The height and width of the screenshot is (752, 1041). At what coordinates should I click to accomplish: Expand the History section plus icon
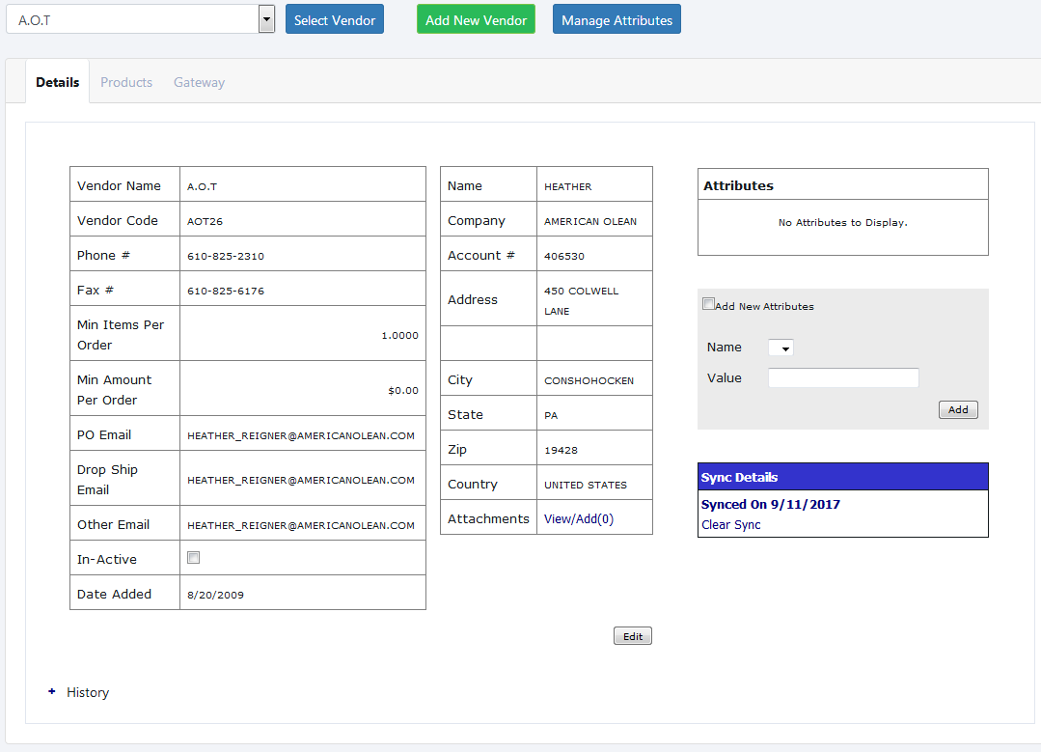tap(52, 692)
